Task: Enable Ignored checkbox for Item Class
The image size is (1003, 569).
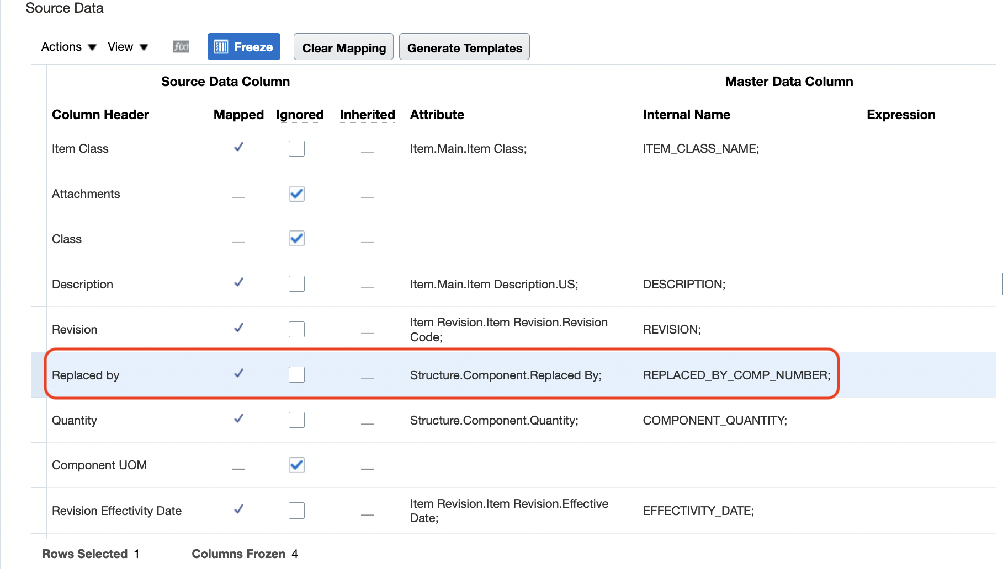Action: coord(296,148)
